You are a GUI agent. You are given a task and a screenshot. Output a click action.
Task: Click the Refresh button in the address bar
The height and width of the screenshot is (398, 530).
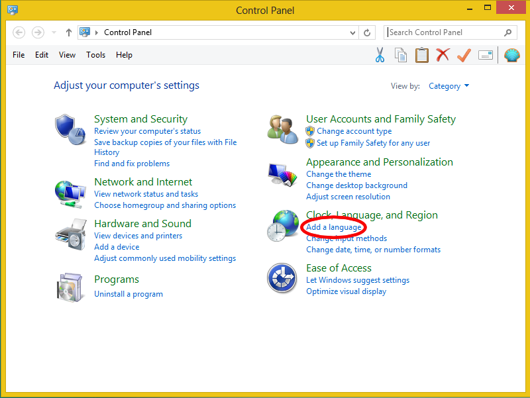[367, 32]
